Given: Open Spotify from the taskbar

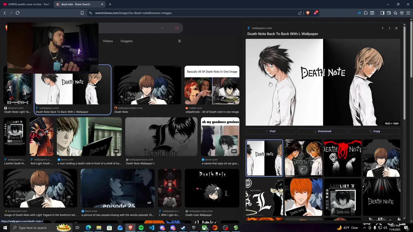Looking at the screenshot, I should 141,228.
